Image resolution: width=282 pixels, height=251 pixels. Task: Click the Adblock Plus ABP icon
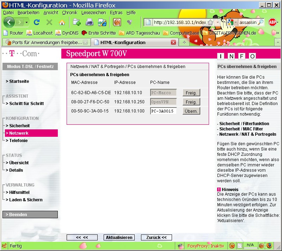click(272, 22)
